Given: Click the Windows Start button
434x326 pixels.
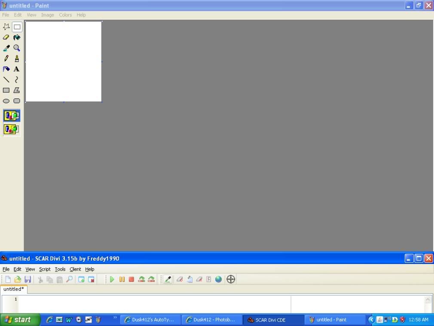Looking at the screenshot, I should click(20, 320).
